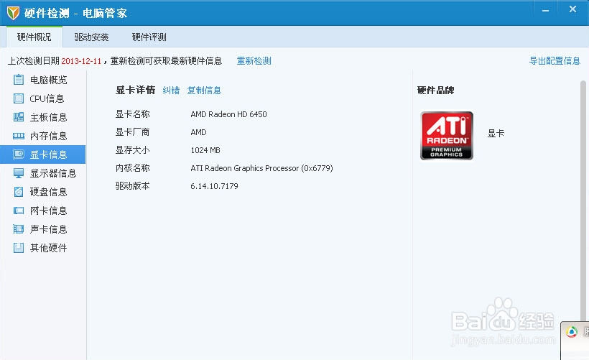Click the CPU信息 chip icon
Image resolution: width=589 pixels, height=360 pixels.
click(x=19, y=98)
